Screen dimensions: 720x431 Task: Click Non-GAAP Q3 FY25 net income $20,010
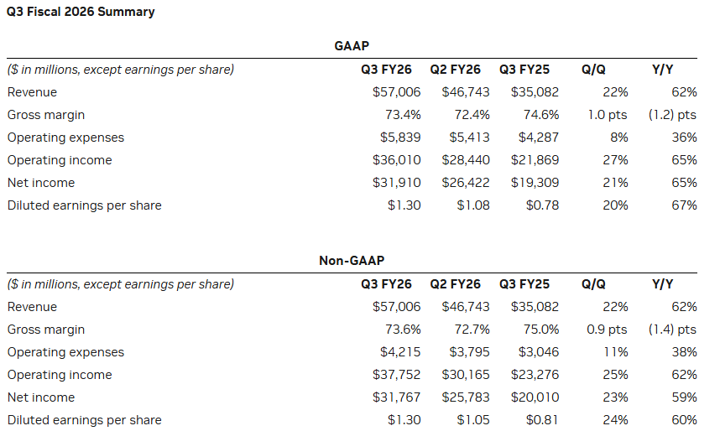[x=535, y=397]
